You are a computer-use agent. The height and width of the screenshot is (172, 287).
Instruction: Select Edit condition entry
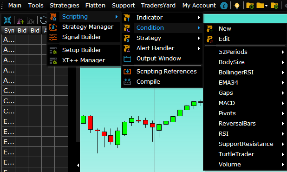point(224,39)
